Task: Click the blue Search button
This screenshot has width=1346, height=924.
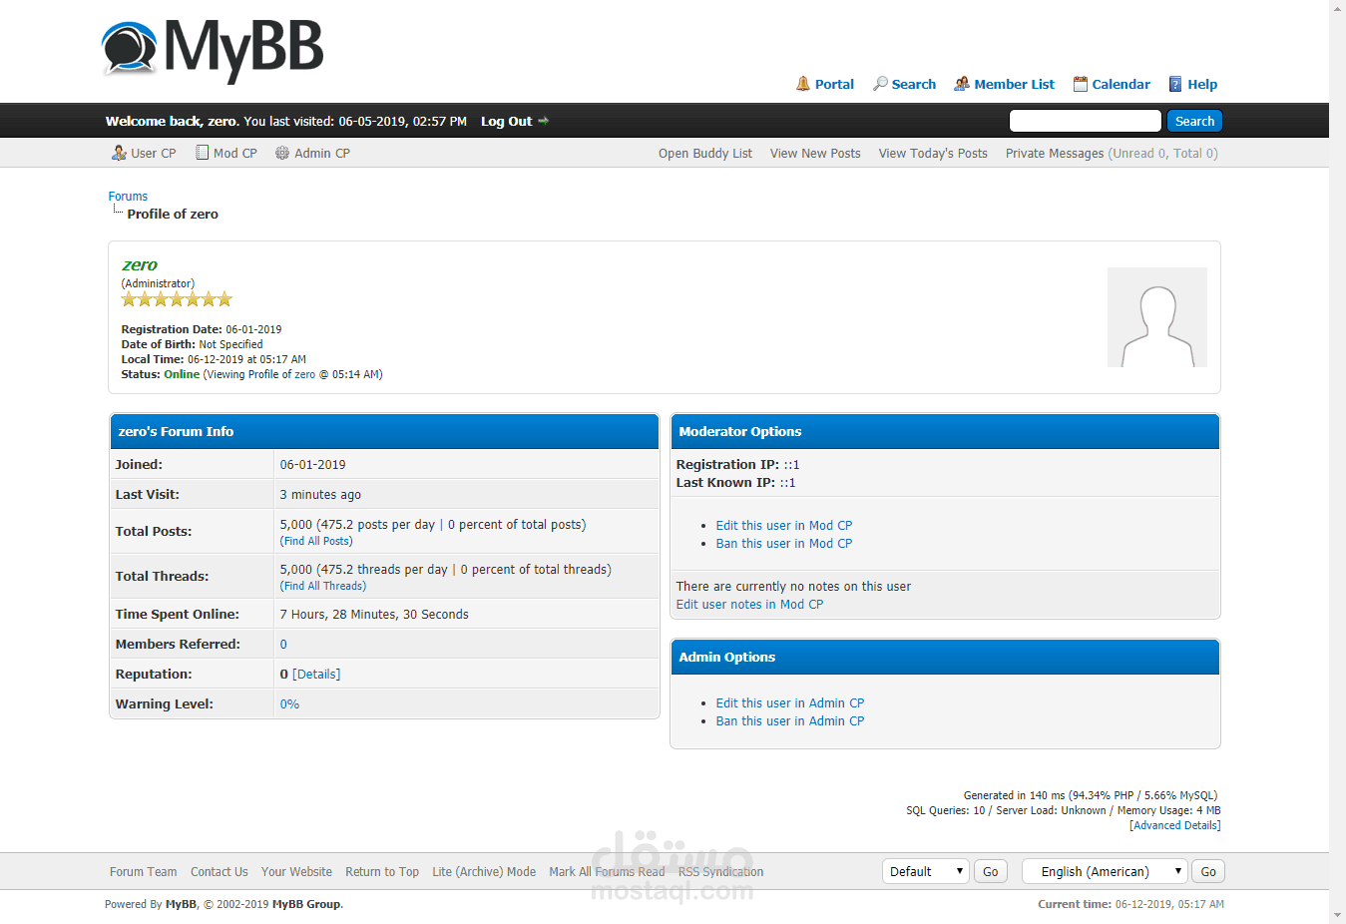Action: tap(1194, 121)
